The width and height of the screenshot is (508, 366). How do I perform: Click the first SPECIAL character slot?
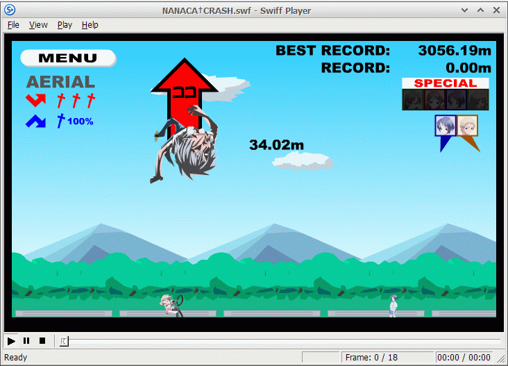(x=413, y=99)
